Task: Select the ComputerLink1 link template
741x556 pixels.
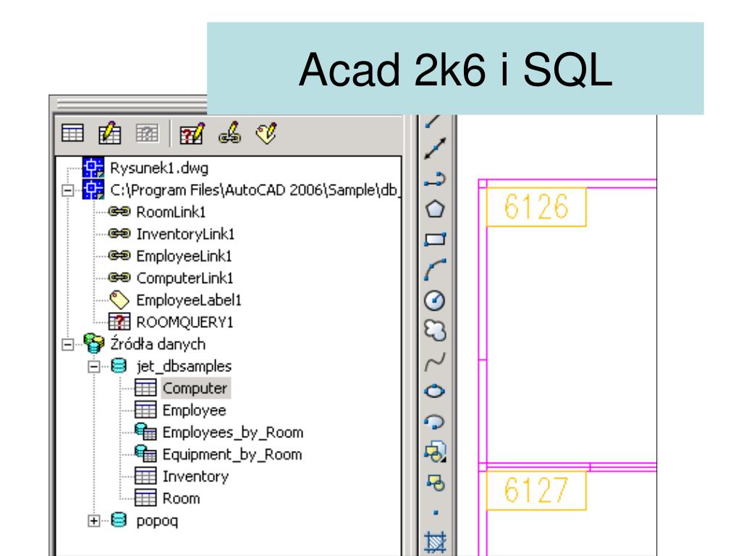Action: [185, 278]
